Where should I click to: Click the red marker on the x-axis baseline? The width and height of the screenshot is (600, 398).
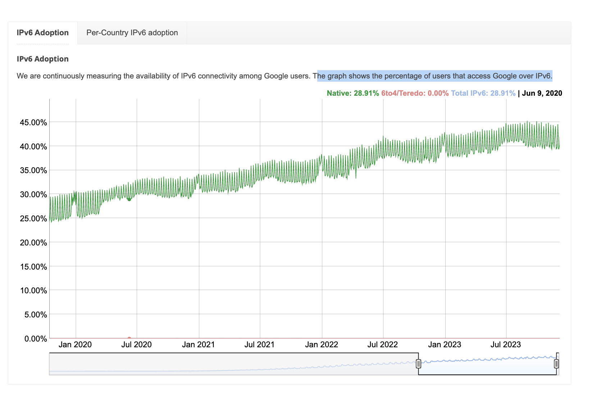[x=129, y=338]
